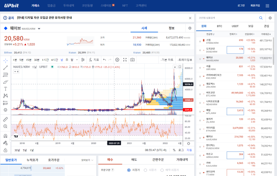This screenshot has height=176, width=277.
Task: Switch to the 매도 sell tab
Action: pyautogui.click(x=134, y=160)
